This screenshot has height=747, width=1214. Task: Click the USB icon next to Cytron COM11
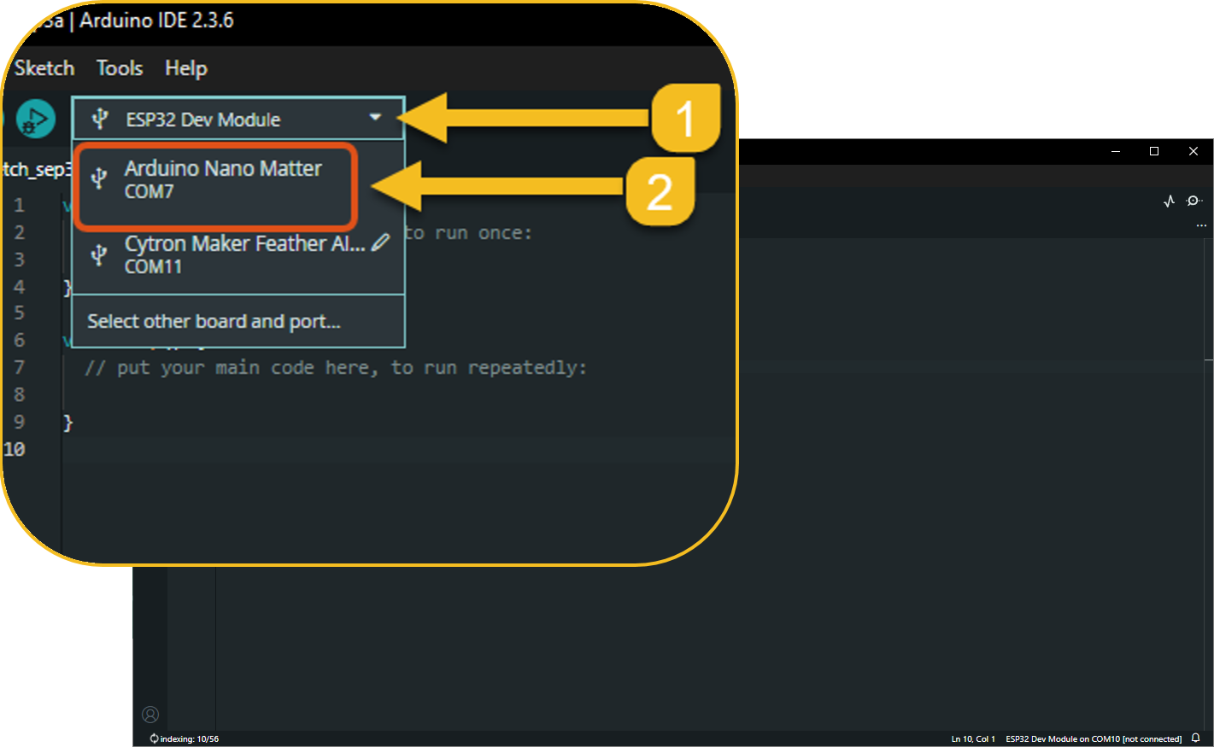pos(99,254)
